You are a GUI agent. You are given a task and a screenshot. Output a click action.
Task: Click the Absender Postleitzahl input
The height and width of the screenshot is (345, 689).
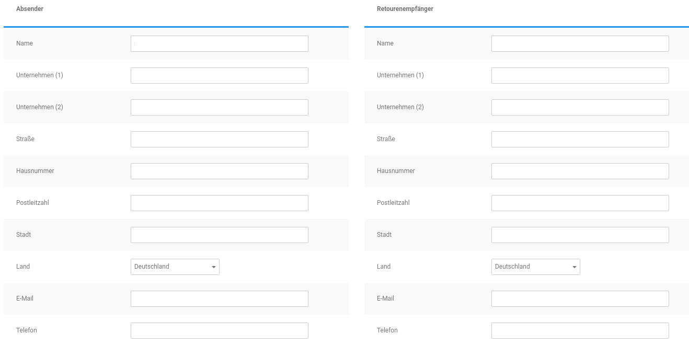[x=219, y=203]
